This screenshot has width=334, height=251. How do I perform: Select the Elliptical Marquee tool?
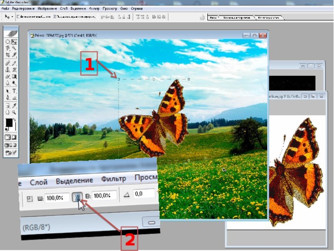click(x=8, y=41)
